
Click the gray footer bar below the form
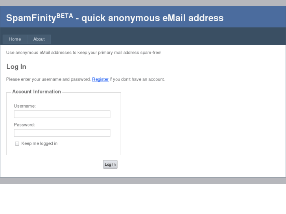click(x=143, y=181)
